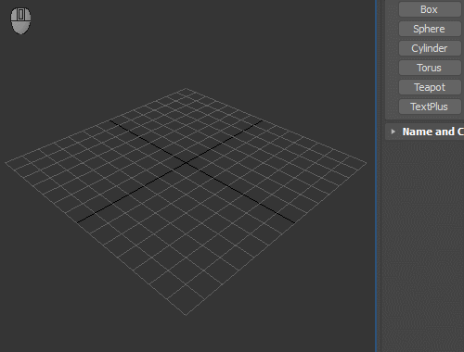The width and height of the screenshot is (464, 352).
Task: Start creating a TextPlus object
Action: click(430, 107)
